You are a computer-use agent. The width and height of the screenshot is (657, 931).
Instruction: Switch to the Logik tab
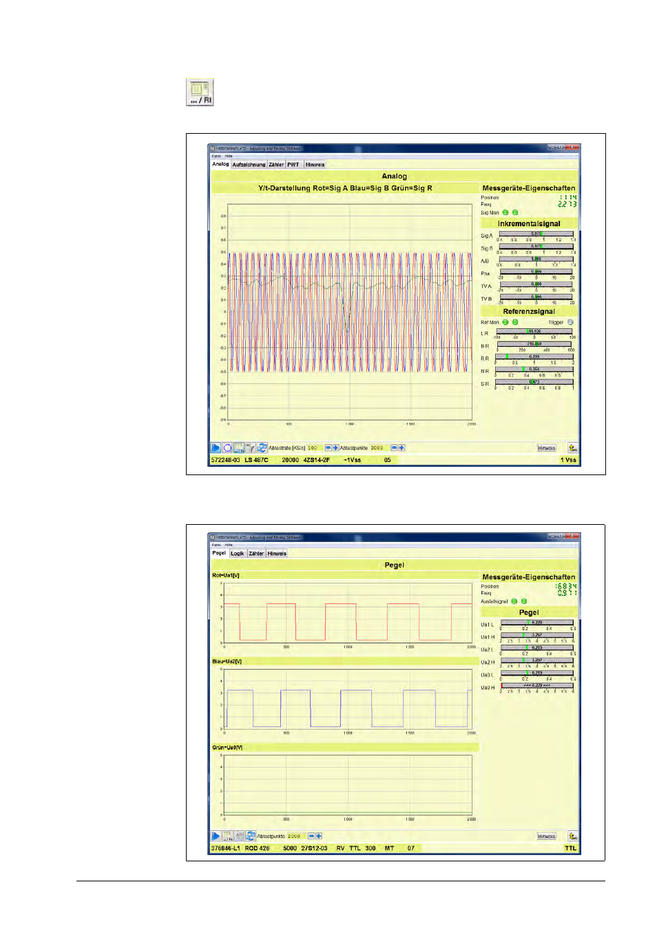(238, 554)
